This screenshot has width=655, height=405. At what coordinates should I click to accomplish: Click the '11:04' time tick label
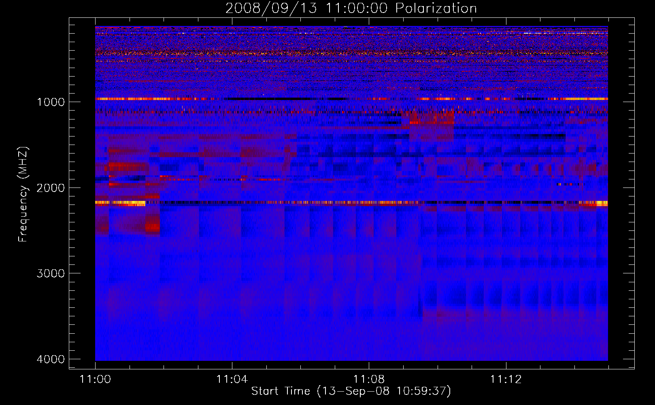[232, 379]
